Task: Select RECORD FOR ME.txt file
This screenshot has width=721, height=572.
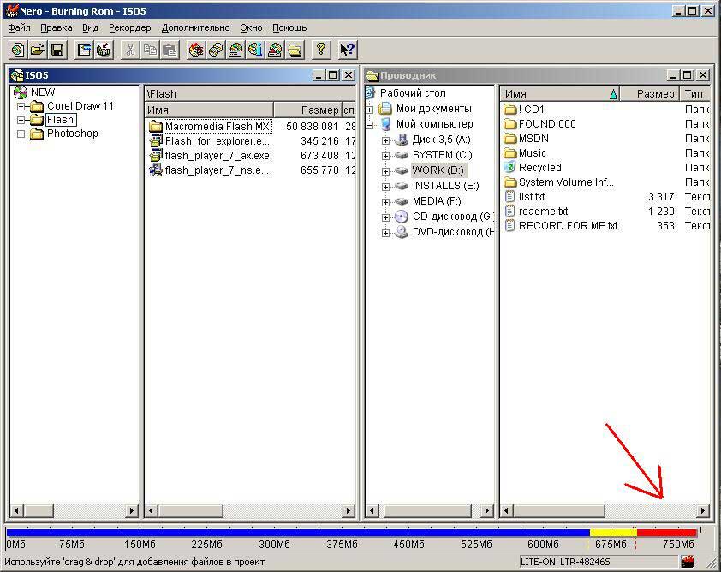Action: (561, 226)
